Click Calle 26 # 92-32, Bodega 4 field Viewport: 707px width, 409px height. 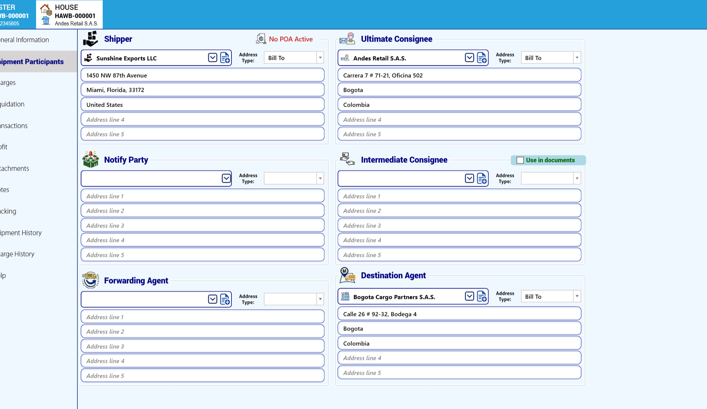(x=459, y=314)
